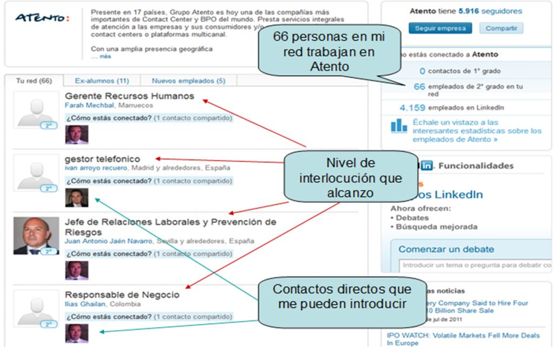Click shared contact photo under Ilias Ghailan

[x=77, y=333]
